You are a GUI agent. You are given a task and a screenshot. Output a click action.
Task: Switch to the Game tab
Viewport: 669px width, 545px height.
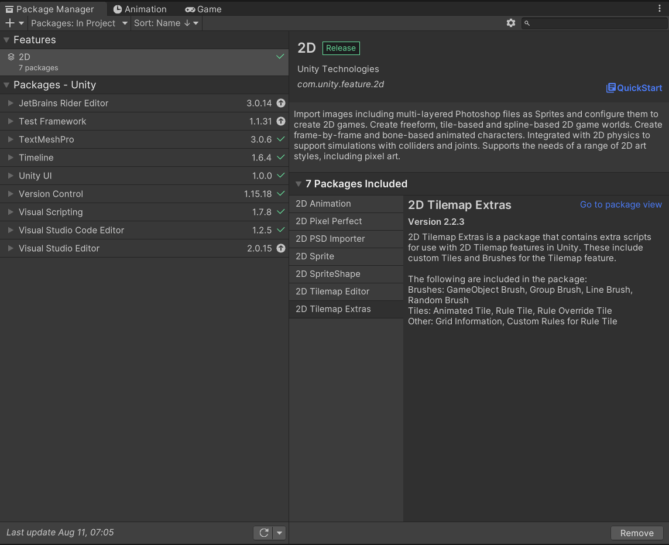click(x=204, y=9)
